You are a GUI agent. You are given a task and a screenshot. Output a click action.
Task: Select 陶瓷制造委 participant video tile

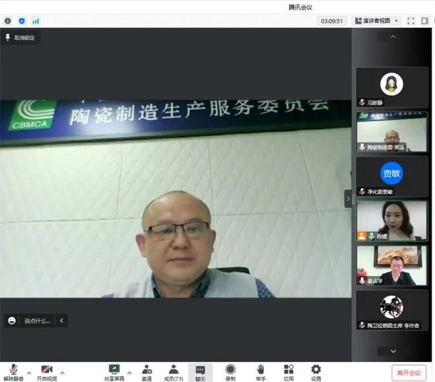(x=391, y=132)
